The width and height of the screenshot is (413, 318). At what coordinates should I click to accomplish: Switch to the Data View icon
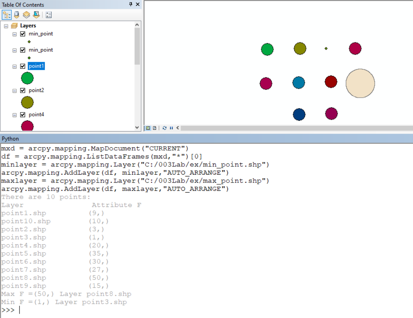(147, 128)
